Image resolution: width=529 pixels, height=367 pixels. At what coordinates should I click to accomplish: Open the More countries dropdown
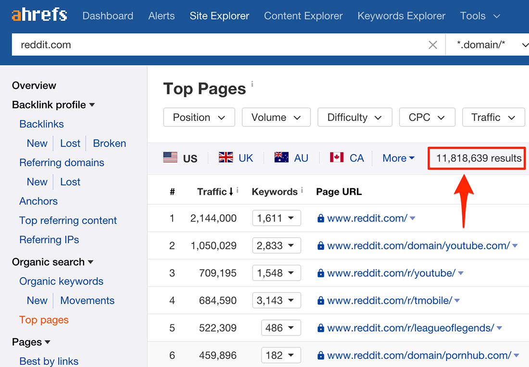coord(399,158)
